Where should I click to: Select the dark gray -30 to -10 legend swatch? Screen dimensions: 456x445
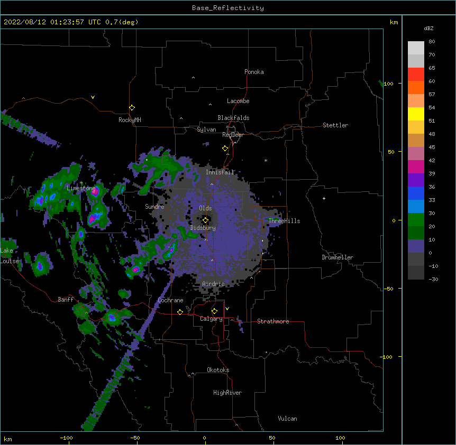416,273
